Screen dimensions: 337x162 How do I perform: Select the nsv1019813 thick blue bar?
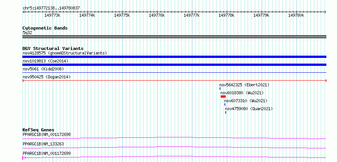point(174,65)
